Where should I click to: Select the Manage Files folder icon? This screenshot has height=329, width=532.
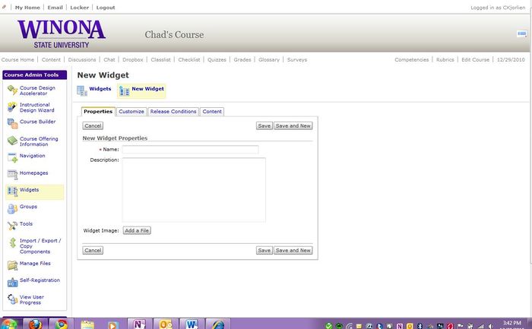click(x=11, y=264)
